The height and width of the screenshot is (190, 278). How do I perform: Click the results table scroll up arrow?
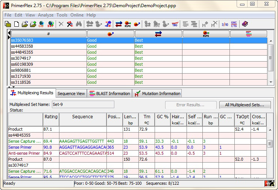coord(270,130)
